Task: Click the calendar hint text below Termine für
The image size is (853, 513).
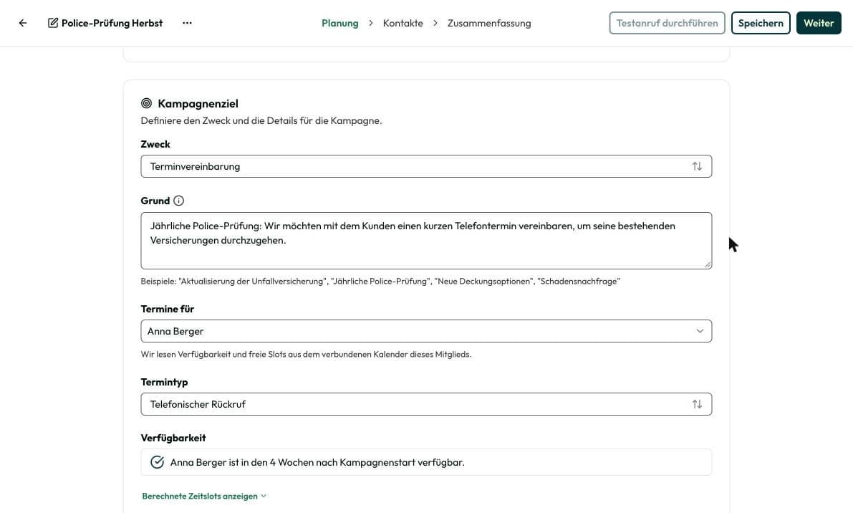Action: click(306, 354)
